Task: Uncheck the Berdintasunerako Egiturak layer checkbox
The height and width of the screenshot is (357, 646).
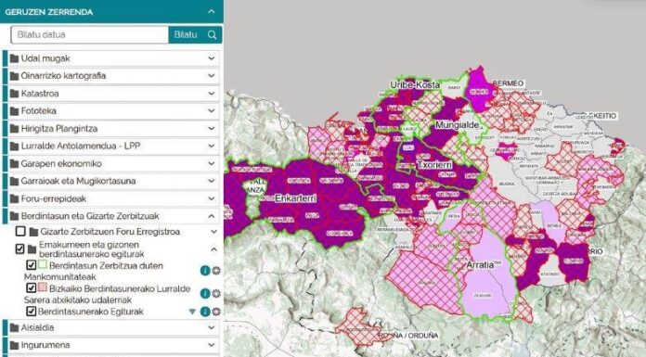Action: [x=31, y=312]
